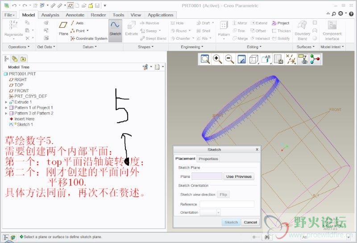Expand Pattern 3 of Pattern 2
This screenshot has width=357, height=243.
click(6, 113)
